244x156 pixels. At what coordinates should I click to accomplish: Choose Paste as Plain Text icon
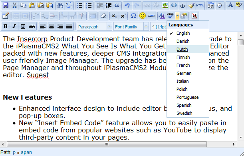point(41,6)
